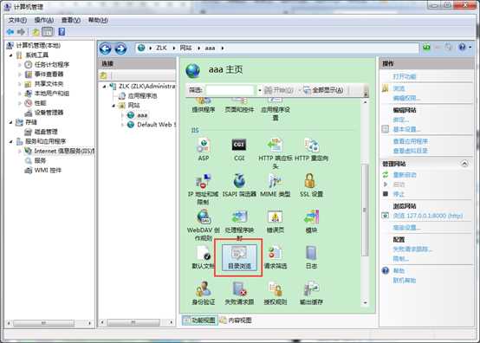Open HTTP 响应标头 feature
Screen dimensions: 480x343
[x=276, y=153]
